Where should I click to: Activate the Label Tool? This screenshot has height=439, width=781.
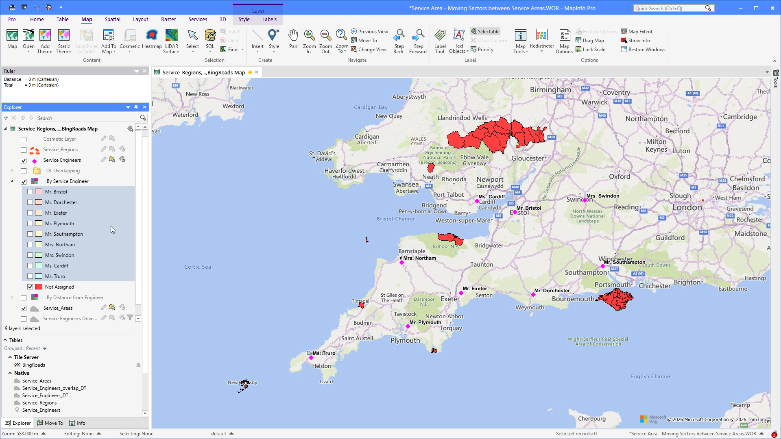pyautogui.click(x=440, y=41)
